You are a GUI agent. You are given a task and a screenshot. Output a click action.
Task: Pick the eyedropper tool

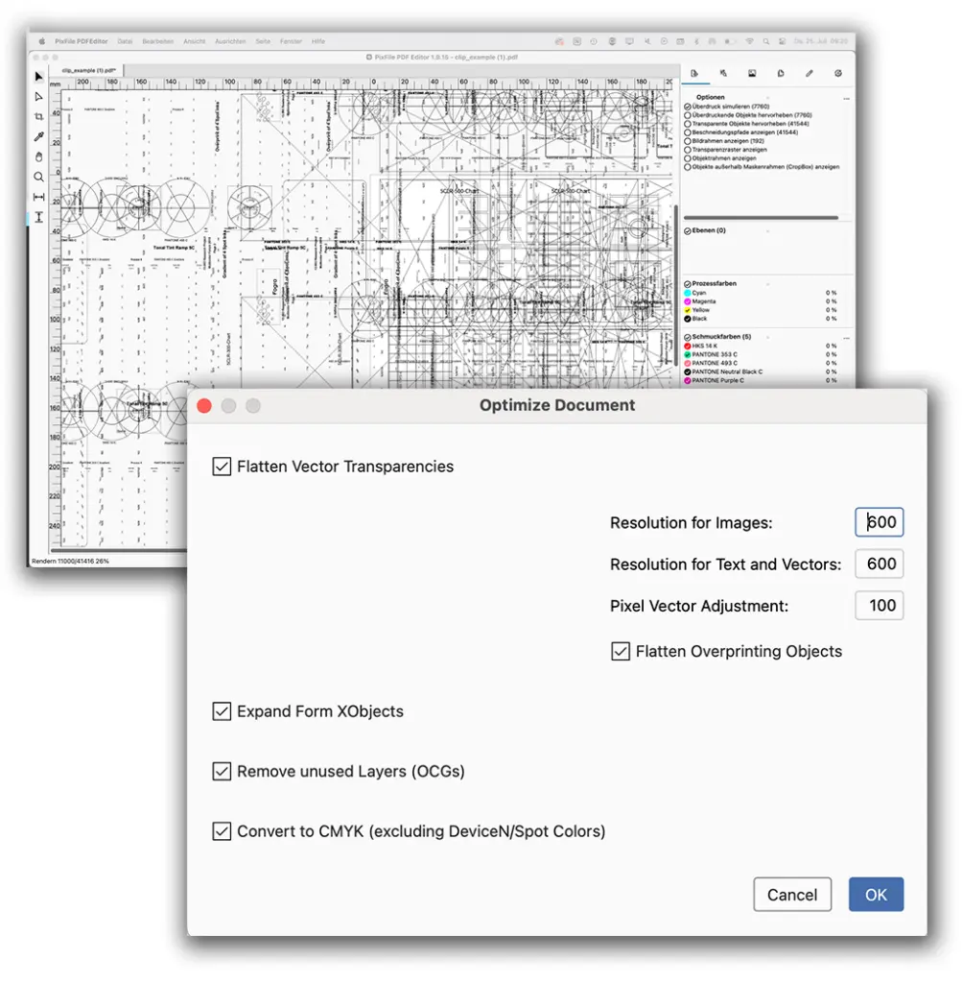(x=38, y=137)
